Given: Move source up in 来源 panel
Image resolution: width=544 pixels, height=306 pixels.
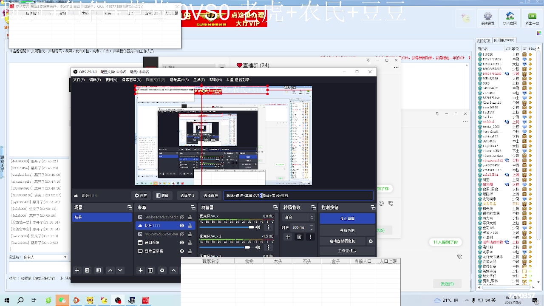Looking at the screenshot, I should (x=173, y=270).
